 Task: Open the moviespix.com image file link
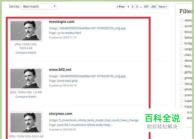[x=92, y=28]
